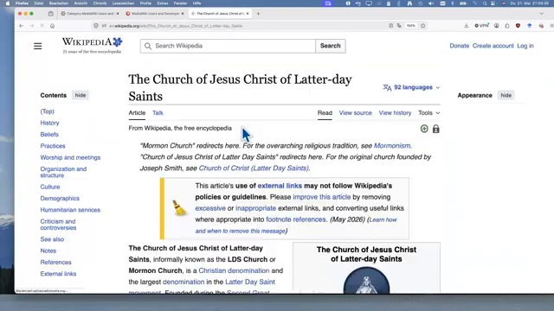Viewport: 554px width, 311px height.
Task: Click the green good article plus icon
Action: [x=424, y=129]
